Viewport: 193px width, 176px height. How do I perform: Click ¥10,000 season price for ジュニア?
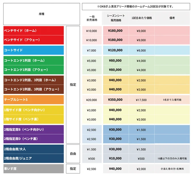click(x=115, y=158)
